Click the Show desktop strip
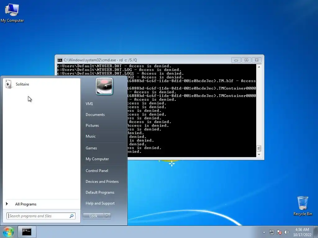318x238 pixels. [x=316, y=232]
